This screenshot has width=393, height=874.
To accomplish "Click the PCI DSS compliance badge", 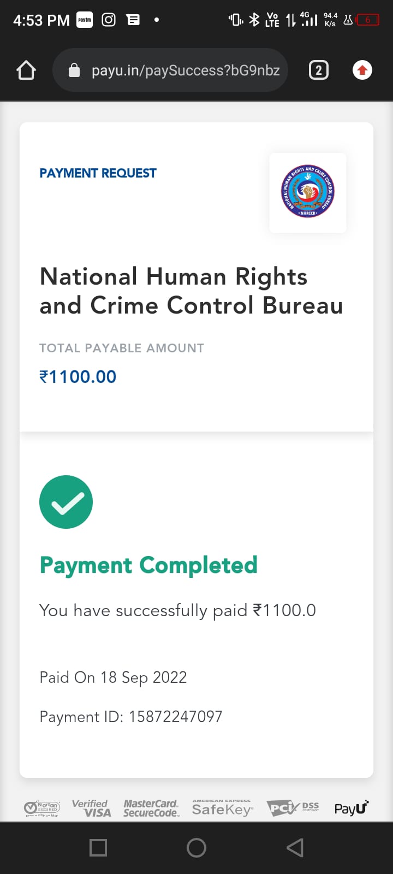I will pos(293,808).
